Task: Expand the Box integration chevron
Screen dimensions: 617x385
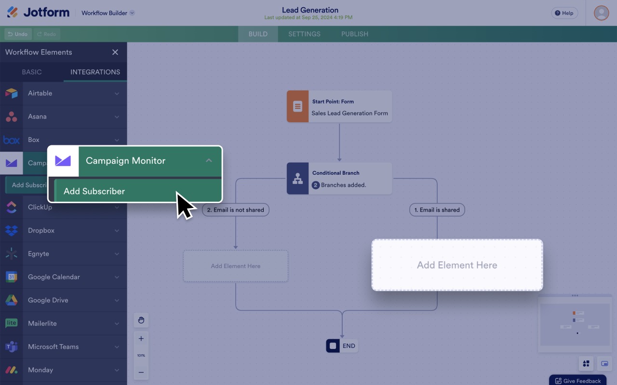Action: 117,140
